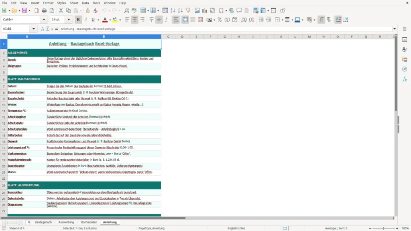Toggle Align Right
This screenshot has height=231, width=411.
tap(142, 20)
